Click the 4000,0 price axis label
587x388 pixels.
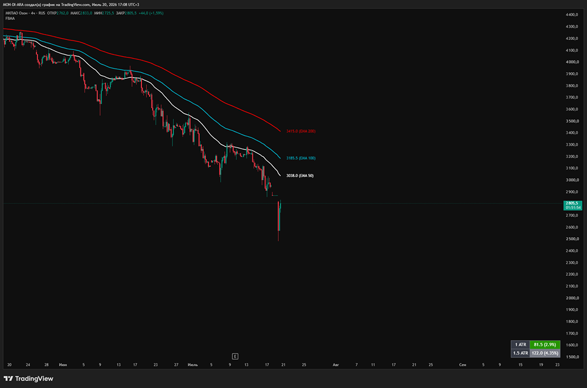click(x=572, y=62)
